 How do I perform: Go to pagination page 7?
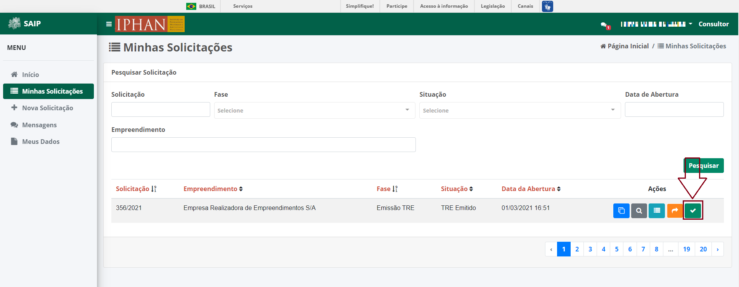click(x=643, y=249)
